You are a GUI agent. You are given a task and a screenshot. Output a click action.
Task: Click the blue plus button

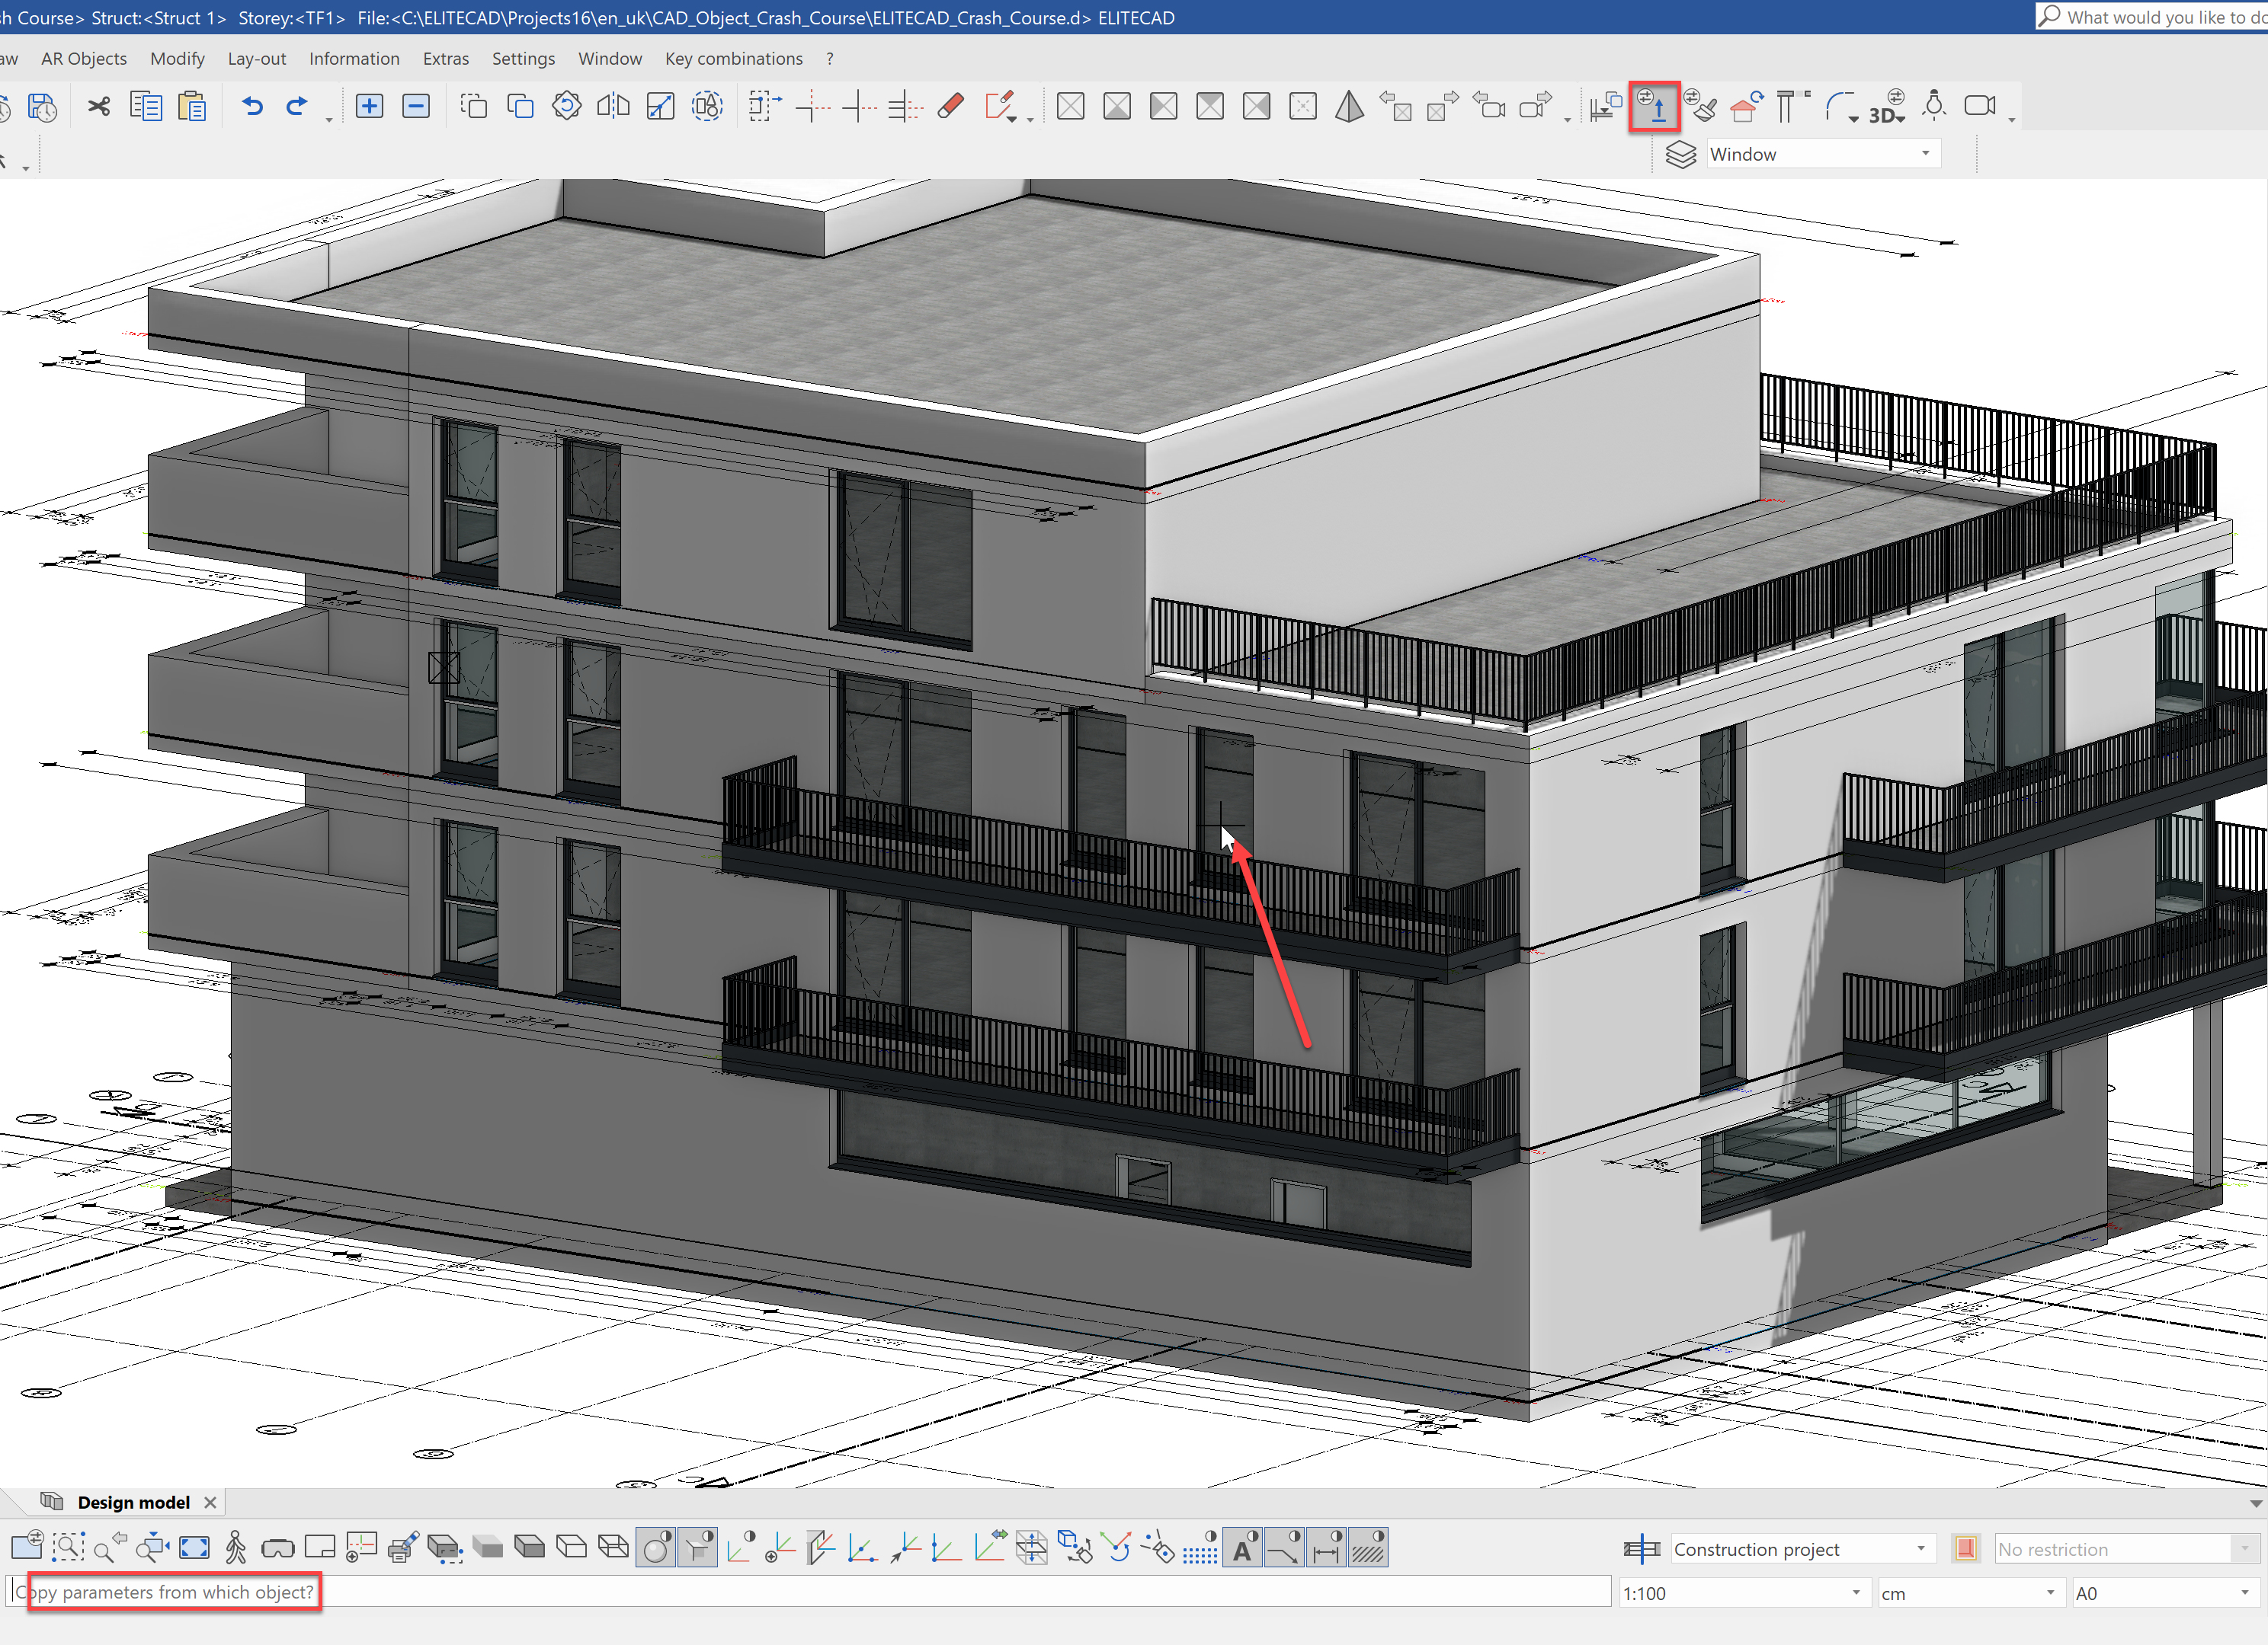tap(369, 106)
